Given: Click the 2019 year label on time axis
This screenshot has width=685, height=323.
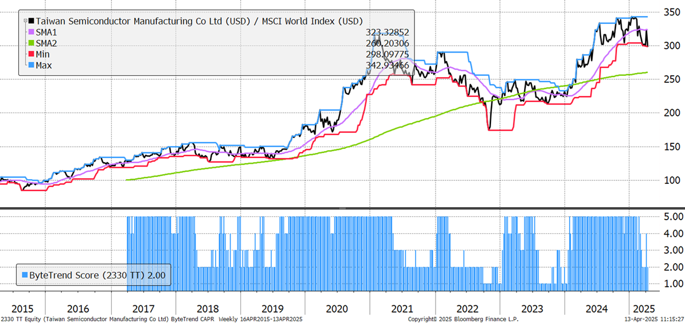Looking at the screenshot, I should point(272,309).
